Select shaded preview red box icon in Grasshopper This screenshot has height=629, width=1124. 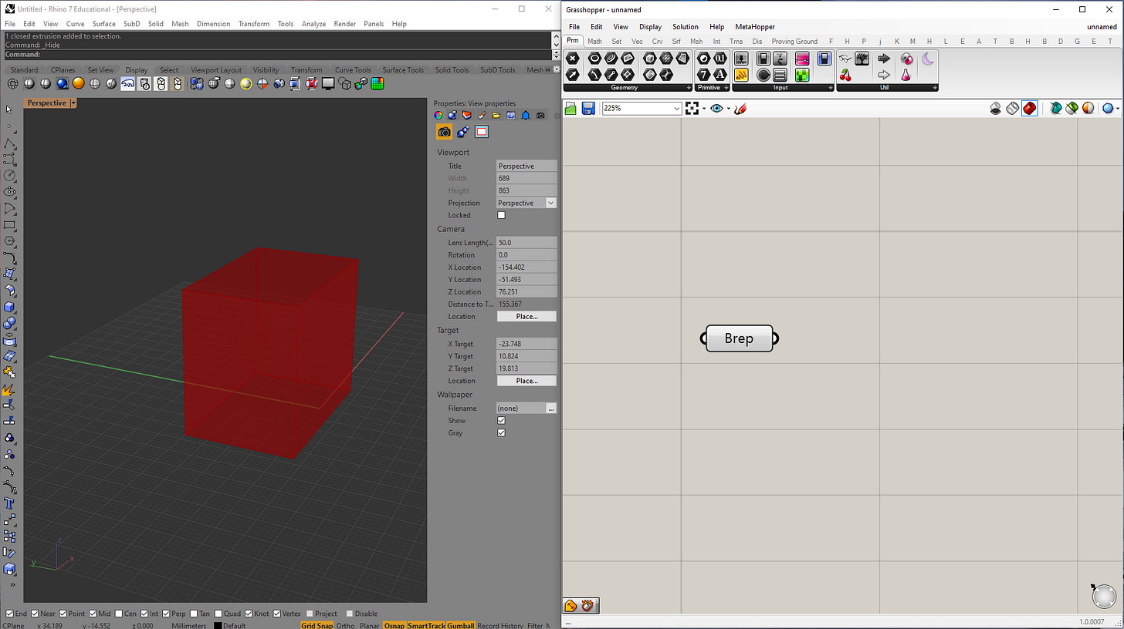click(x=1030, y=109)
